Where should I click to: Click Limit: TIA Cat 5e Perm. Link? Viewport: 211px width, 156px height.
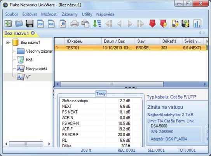pos(171,121)
